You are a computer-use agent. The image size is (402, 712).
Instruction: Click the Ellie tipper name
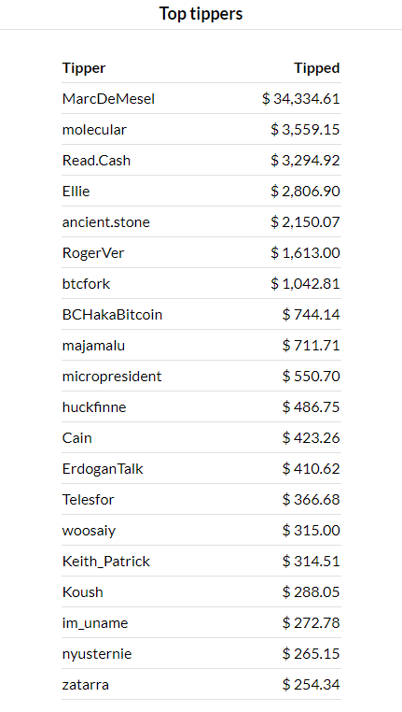click(x=76, y=192)
